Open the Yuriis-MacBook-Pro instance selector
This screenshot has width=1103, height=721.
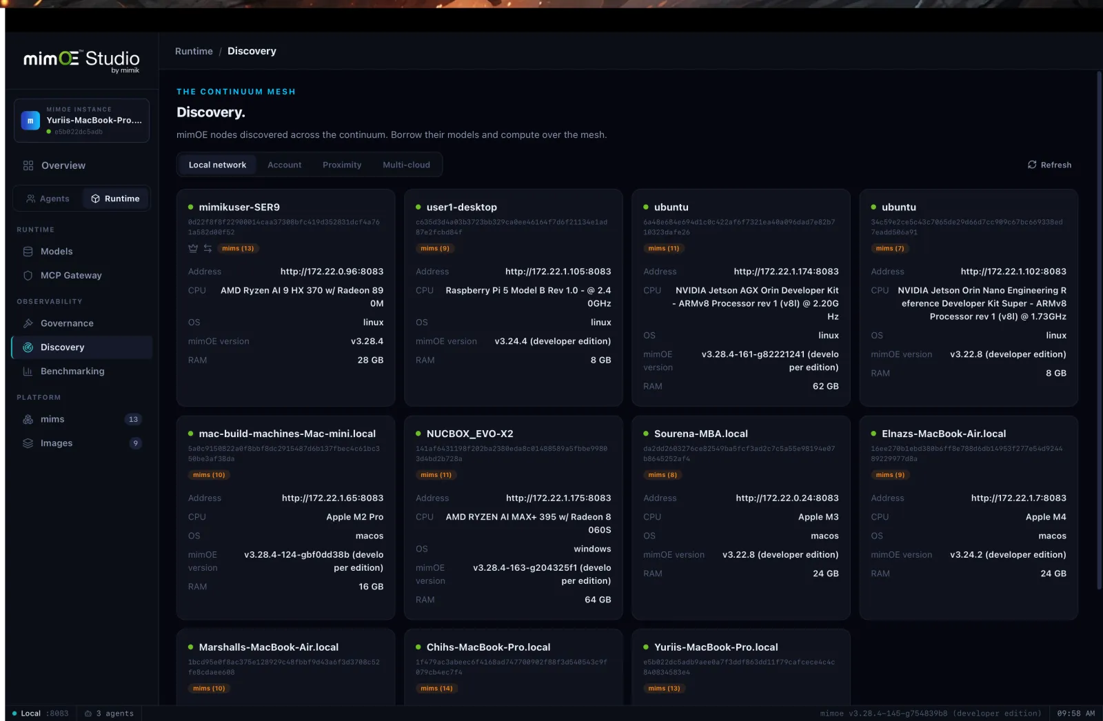tap(81, 121)
